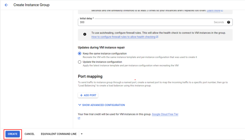Click the plus icon on Add Port
245x140 pixels.
(x=81, y=95)
